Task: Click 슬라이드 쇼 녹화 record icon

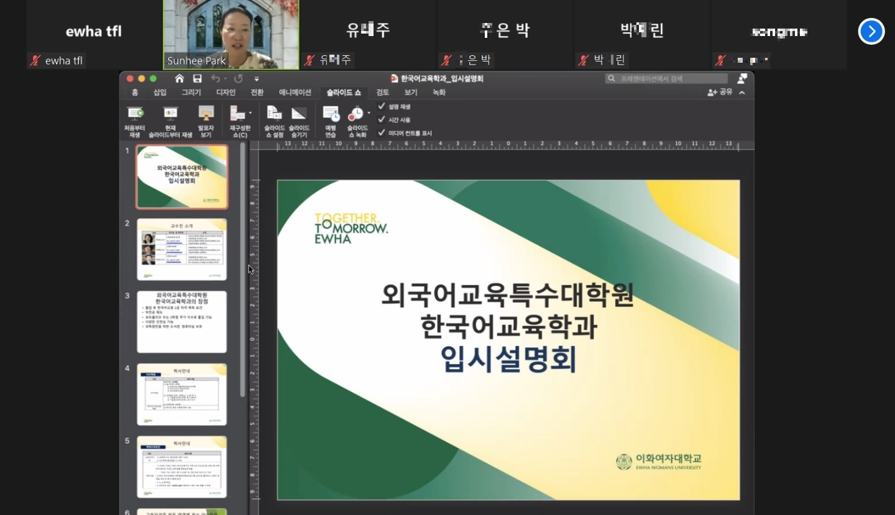Action: (x=356, y=114)
